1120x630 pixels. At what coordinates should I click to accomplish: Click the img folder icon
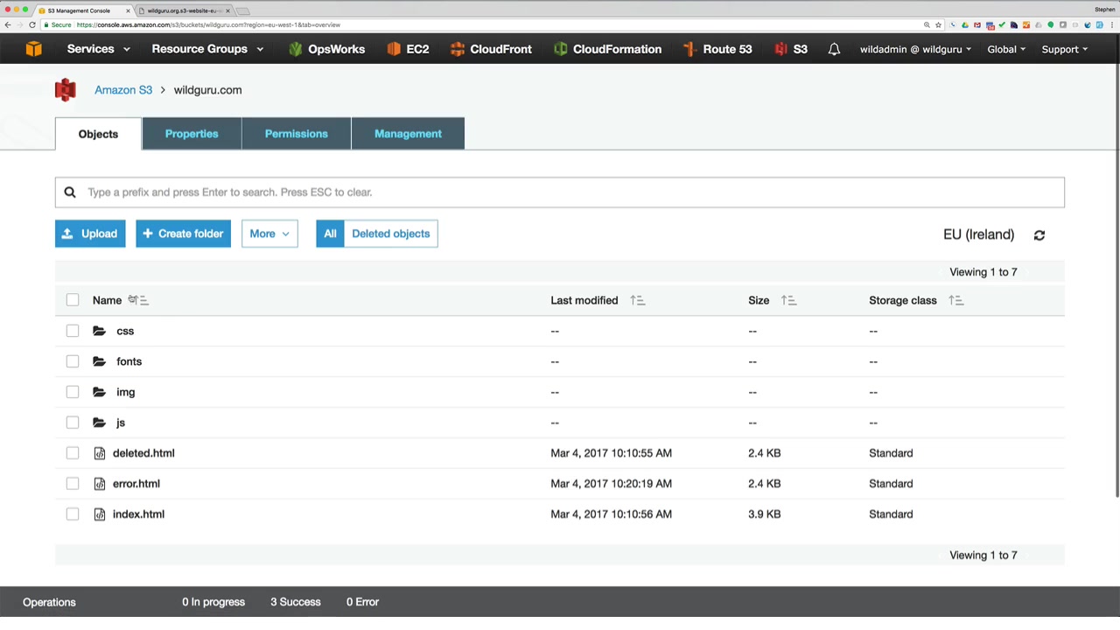(99, 392)
